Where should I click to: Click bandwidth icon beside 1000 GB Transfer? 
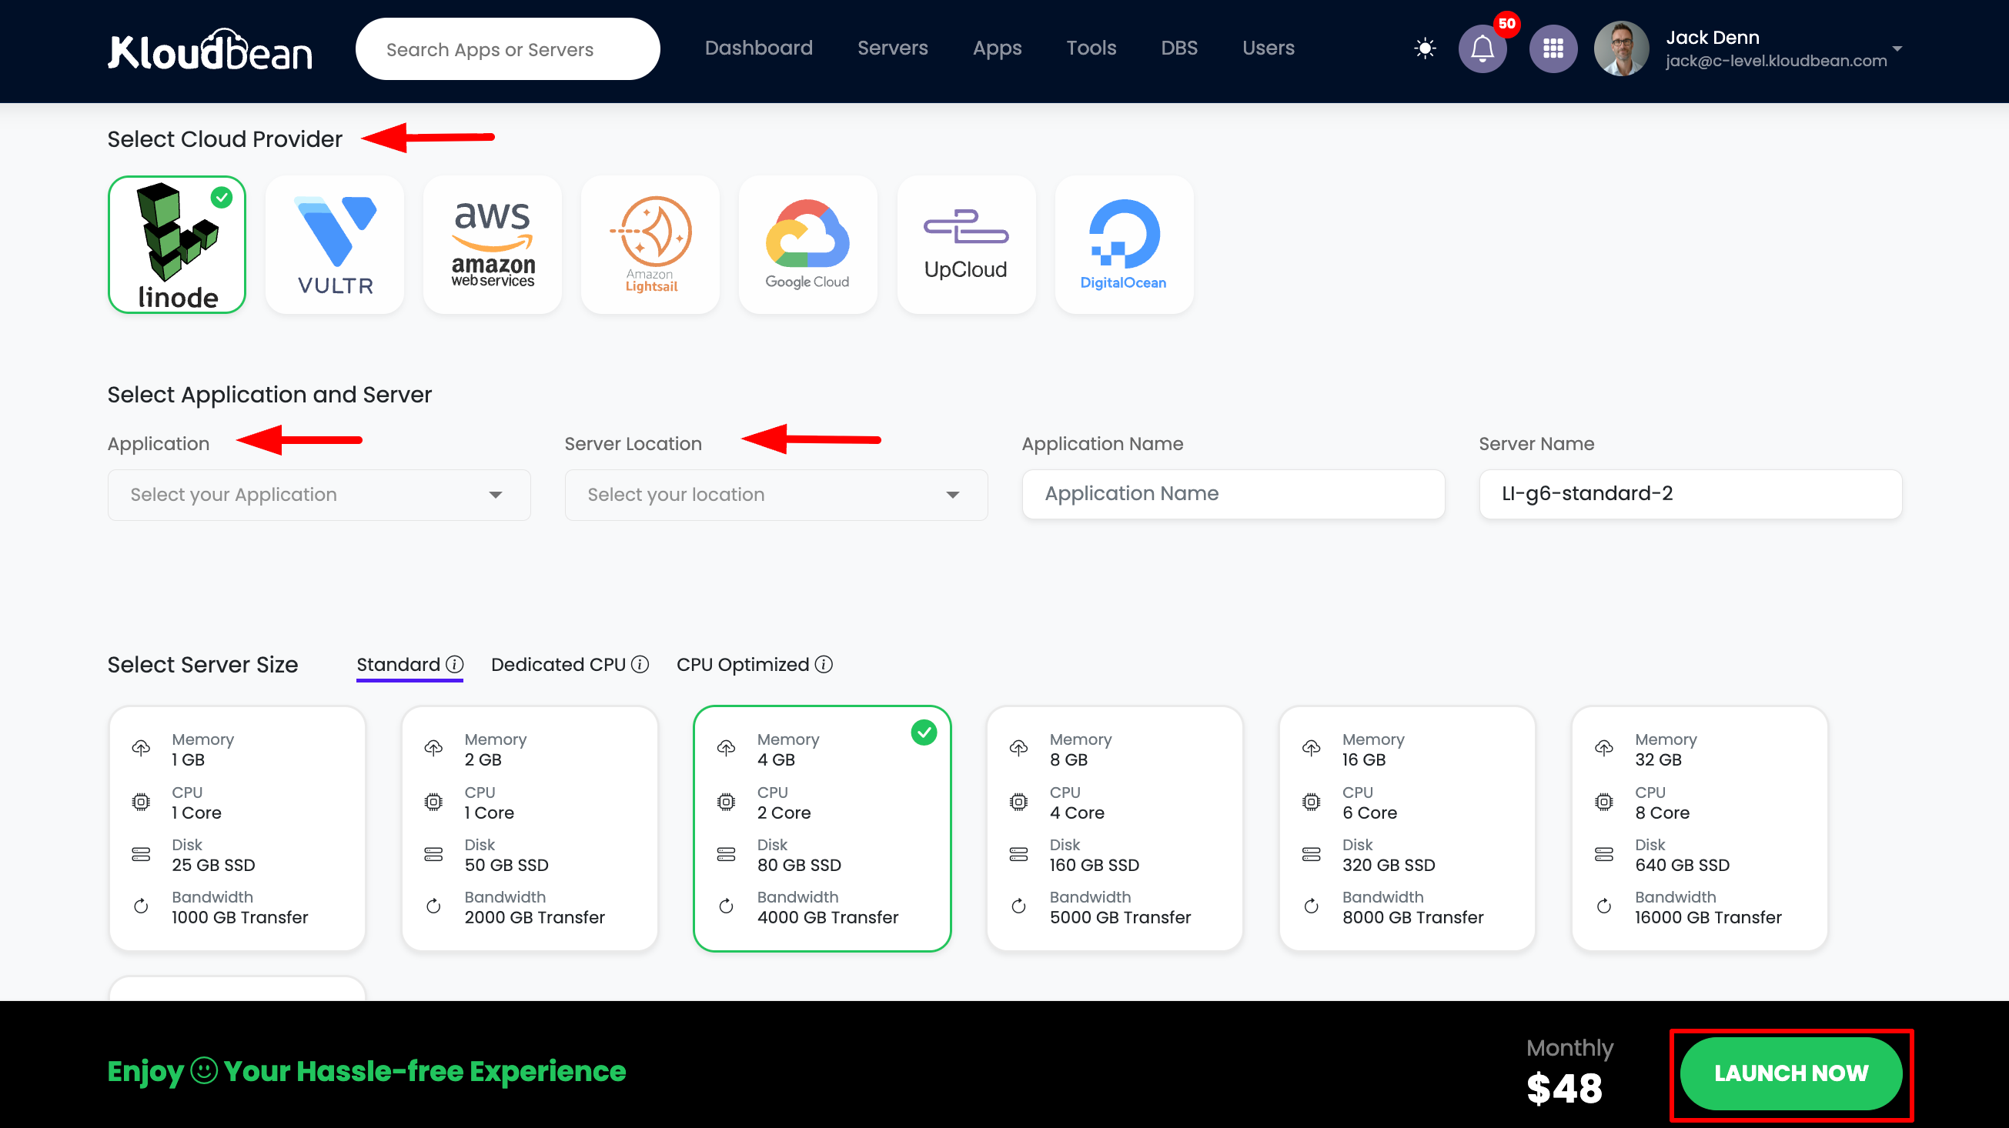tap(140, 906)
